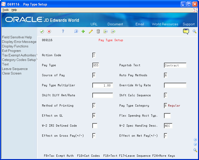Screen dimensions: 199x160
Task: Open Category Codes Setup in sidebar
Action: coord(19,60)
